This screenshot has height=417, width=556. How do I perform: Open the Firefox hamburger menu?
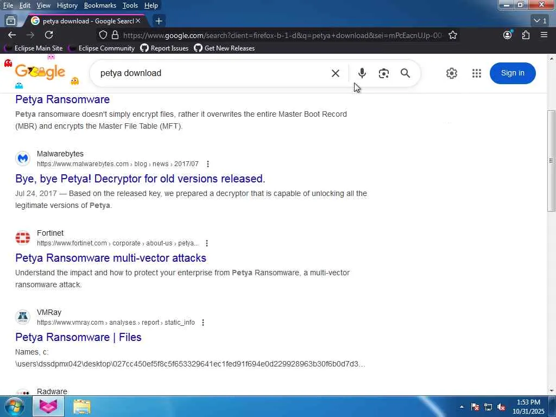click(x=544, y=35)
